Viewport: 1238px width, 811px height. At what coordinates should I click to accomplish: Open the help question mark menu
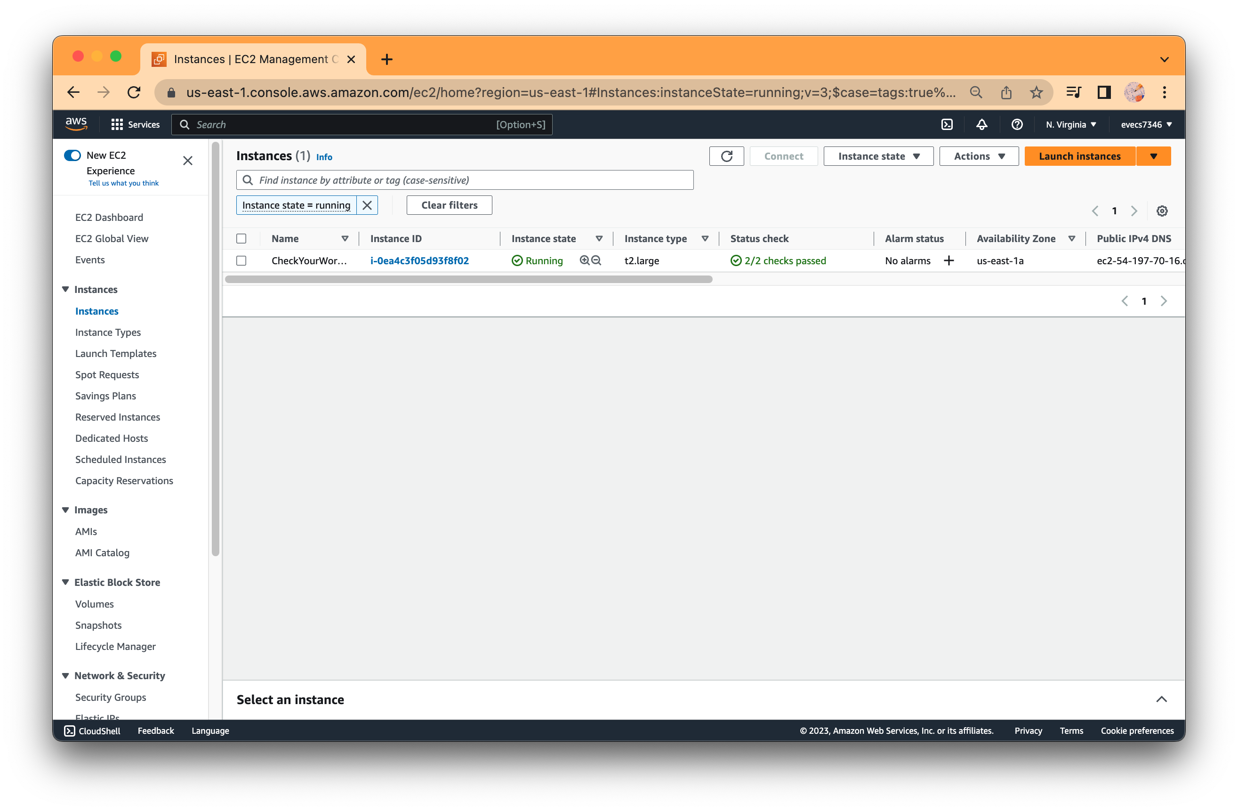pos(1017,124)
